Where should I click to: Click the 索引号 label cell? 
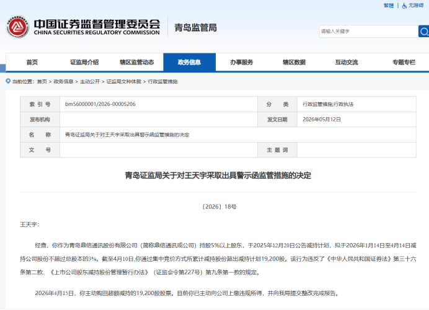40,104
